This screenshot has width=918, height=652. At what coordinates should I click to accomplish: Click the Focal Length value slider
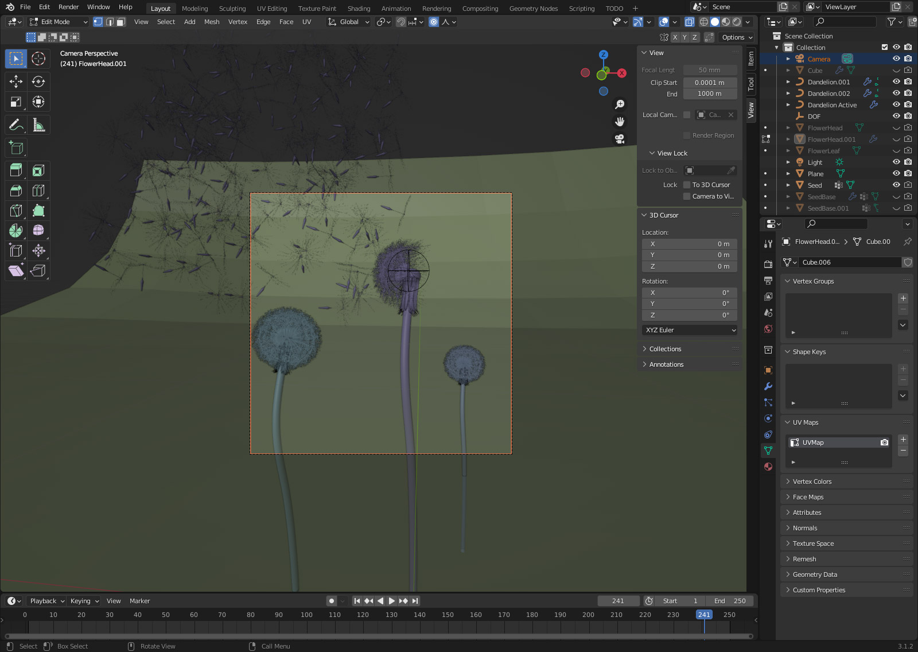[710, 70]
